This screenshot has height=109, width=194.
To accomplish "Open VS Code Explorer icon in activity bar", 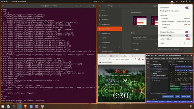I will coord(148,62).
